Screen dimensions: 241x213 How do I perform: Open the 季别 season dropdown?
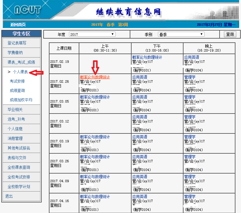point(181,35)
